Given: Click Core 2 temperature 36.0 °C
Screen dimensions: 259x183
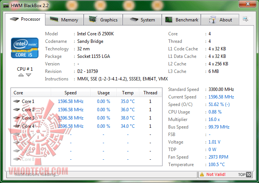Looking at the screenshot, I should 128,110.
